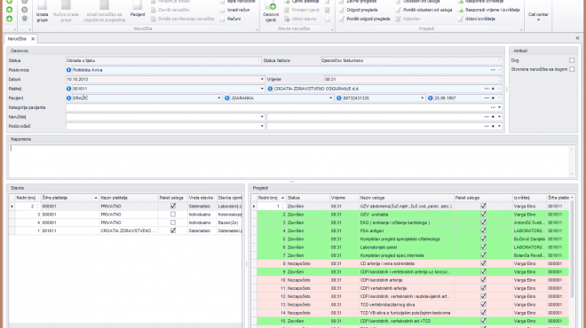Expand the Naručitelj code dropdown

[262, 117]
